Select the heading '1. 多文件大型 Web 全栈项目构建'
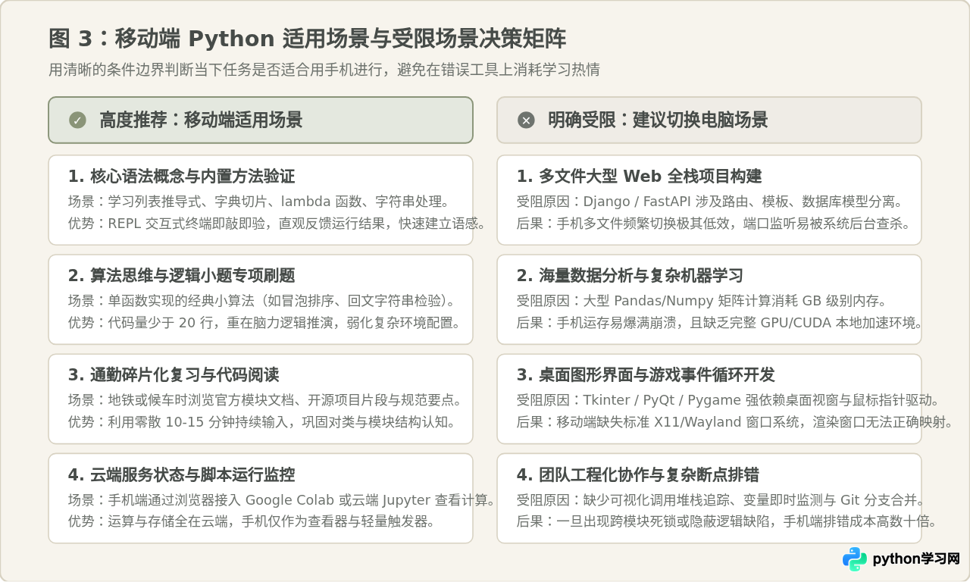This screenshot has width=970, height=582. tap(640, 177)
